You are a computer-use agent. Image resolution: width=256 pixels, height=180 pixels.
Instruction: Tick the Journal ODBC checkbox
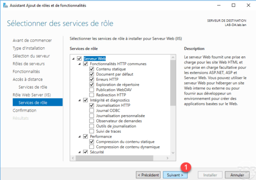click(92, 110)
